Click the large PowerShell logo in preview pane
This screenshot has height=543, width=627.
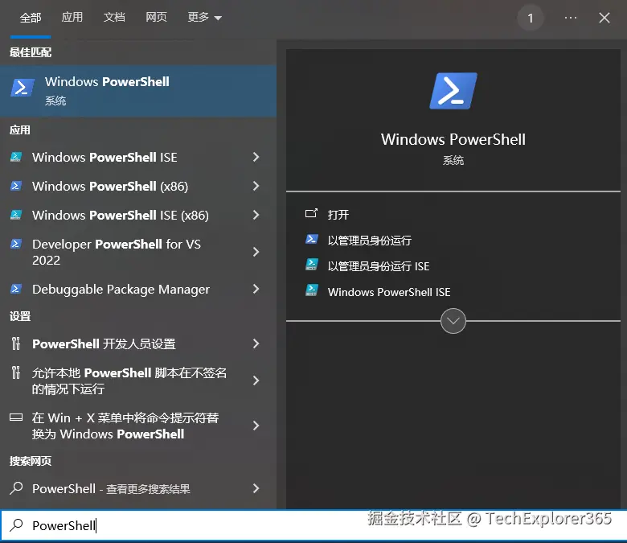[x=453, y=91]
